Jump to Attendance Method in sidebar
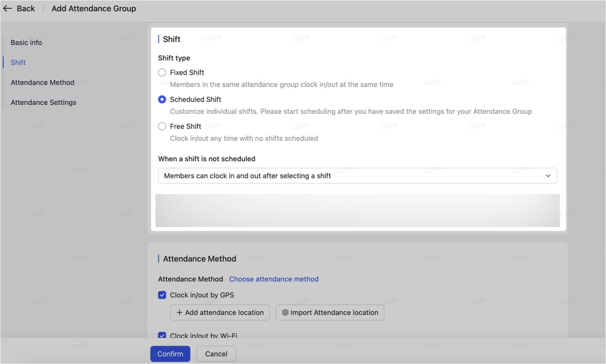This screenshot has height=364, width=606. [x=43, y=82]
